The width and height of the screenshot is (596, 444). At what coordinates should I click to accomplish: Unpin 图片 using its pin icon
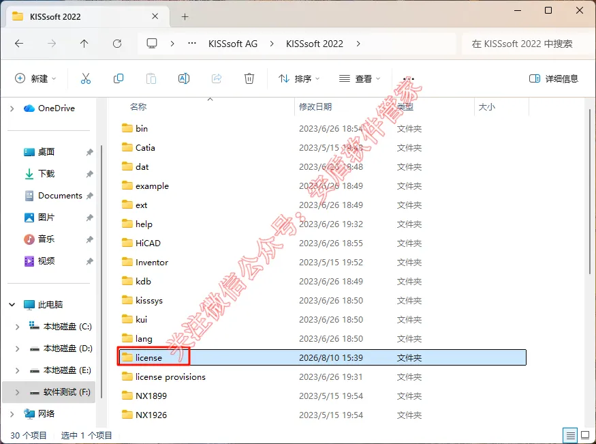pos(89,218)
